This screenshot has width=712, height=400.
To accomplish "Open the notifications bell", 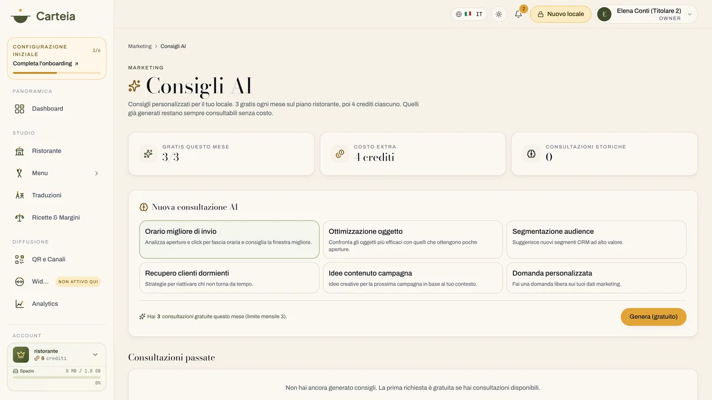I will (x=518, y=14).
